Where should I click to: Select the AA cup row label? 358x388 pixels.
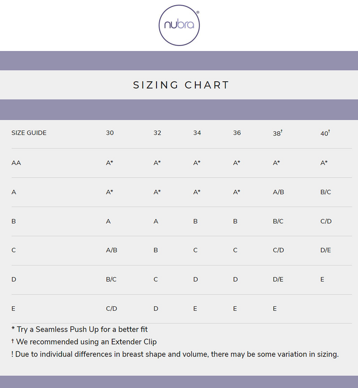[16, 163]
